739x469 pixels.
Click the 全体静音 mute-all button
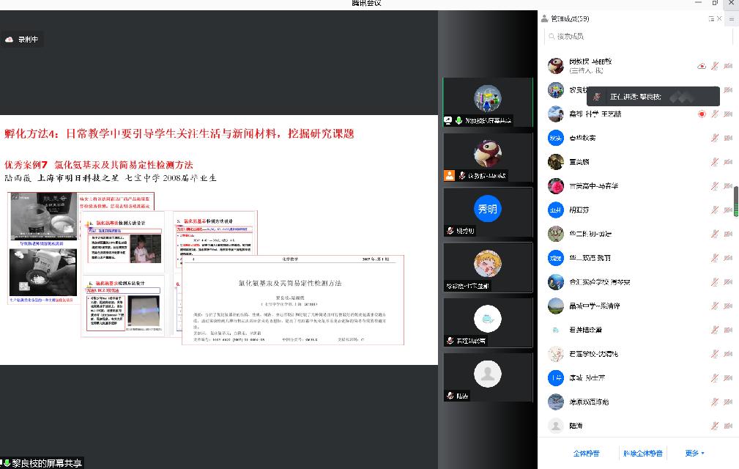586,454
